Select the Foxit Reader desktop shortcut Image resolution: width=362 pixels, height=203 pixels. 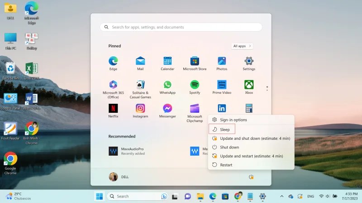click(x=10, y=131)
